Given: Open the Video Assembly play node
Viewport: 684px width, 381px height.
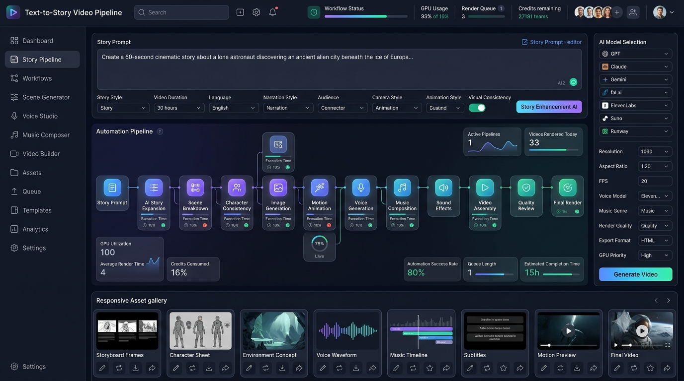Looking at the screenshot, I should (x=485, y=202).
